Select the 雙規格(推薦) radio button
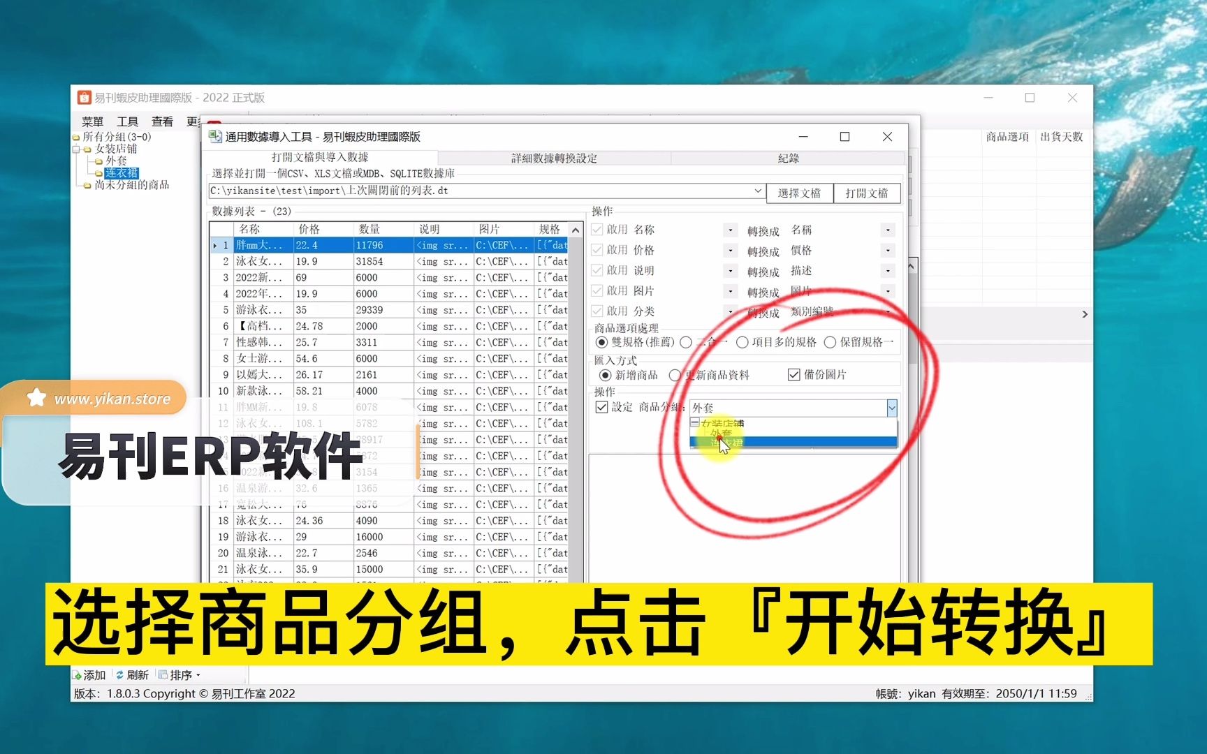Viewport: 1207px width, 754px height. coord(601,342)
